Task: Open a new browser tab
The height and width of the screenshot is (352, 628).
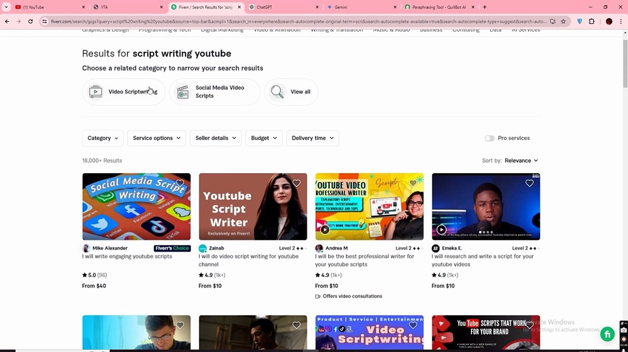Action: 484,7
